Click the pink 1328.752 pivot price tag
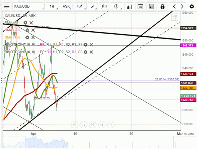 tap(188, 100)
